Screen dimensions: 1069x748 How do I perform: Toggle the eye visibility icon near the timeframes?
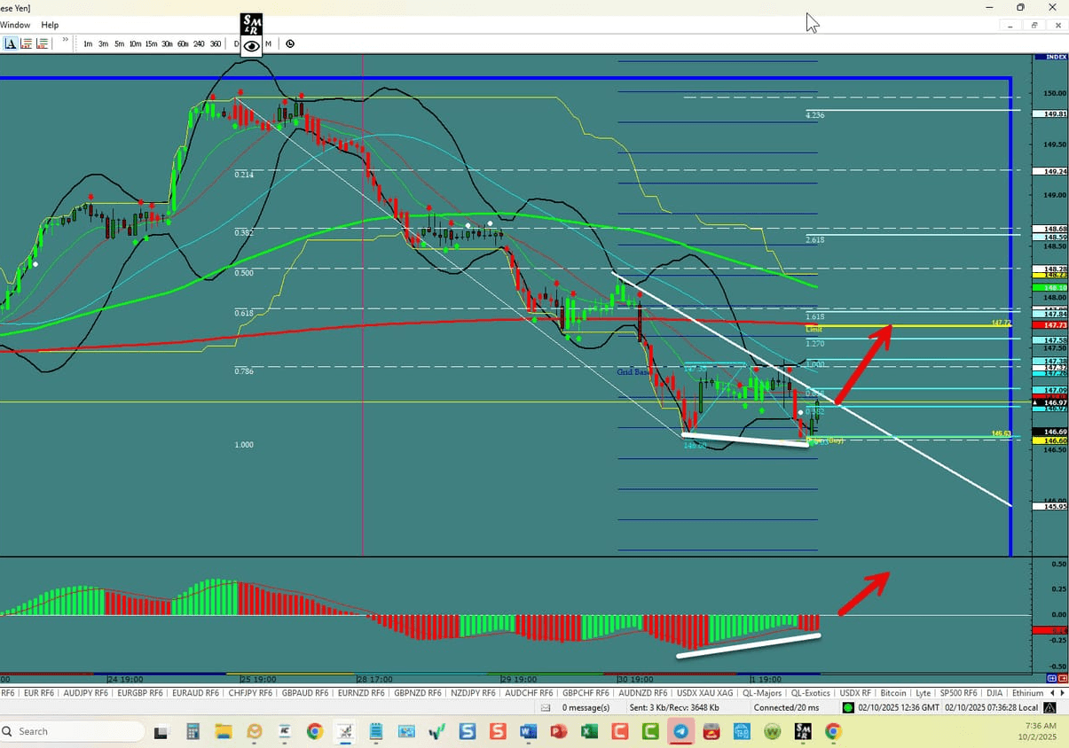(x=251, y=43)
